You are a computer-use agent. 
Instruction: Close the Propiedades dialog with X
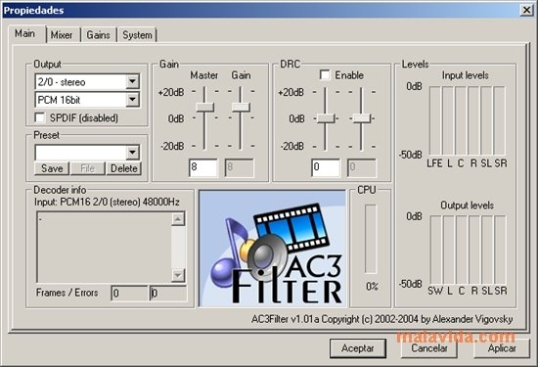click(x=526, y=11)
